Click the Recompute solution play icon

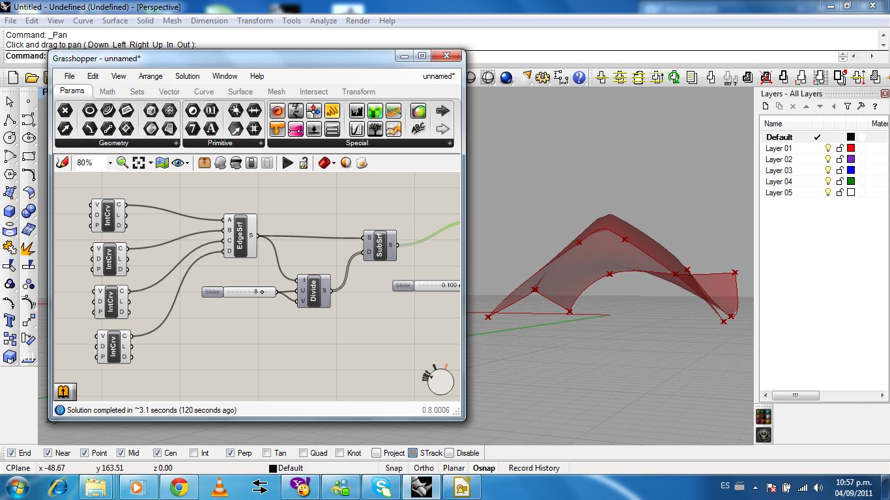coord(289,163)
